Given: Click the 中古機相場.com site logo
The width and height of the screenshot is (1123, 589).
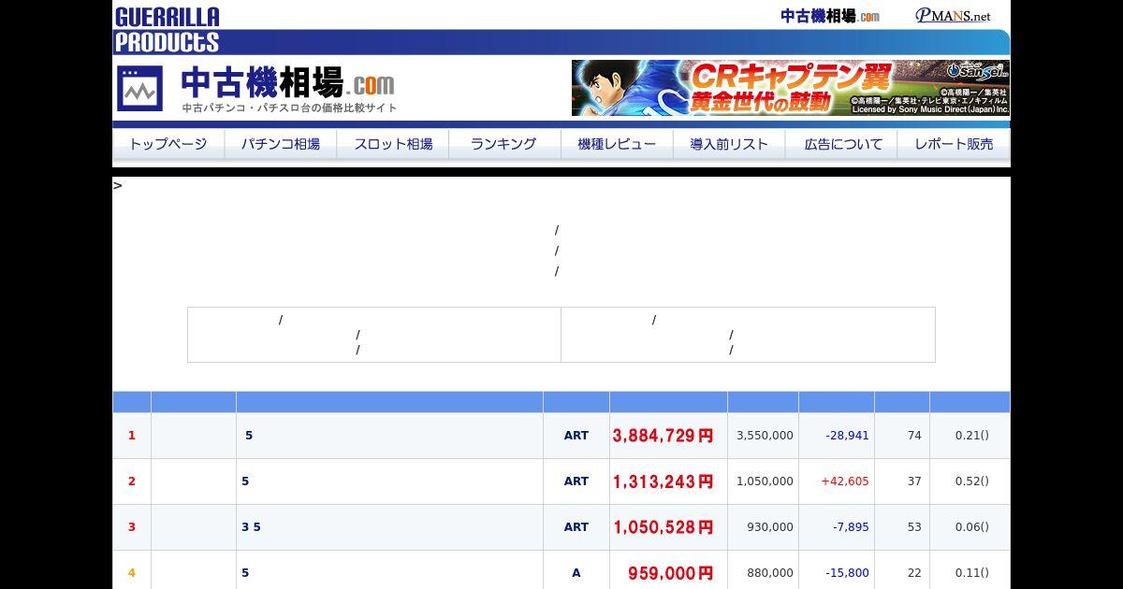Looking at the screenshot, I should pos(256,89).
